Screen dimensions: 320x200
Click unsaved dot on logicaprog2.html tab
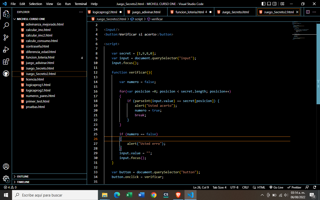[x=120, y=12]
